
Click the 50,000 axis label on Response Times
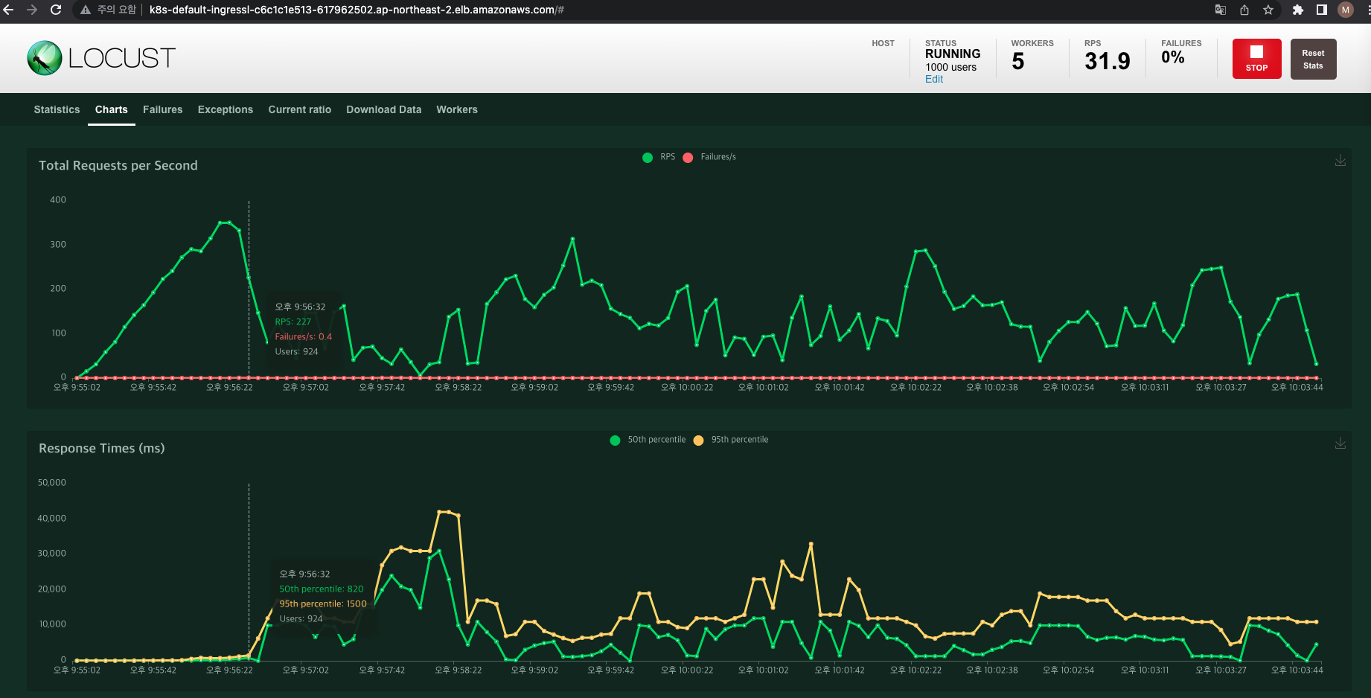52,482
